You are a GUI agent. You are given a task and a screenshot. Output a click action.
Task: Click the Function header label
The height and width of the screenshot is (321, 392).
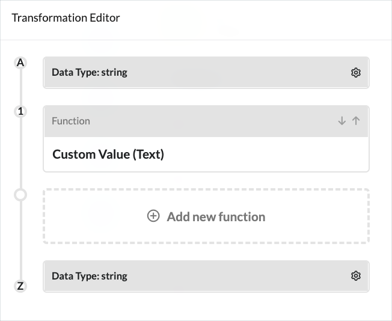tap(71, 121)
